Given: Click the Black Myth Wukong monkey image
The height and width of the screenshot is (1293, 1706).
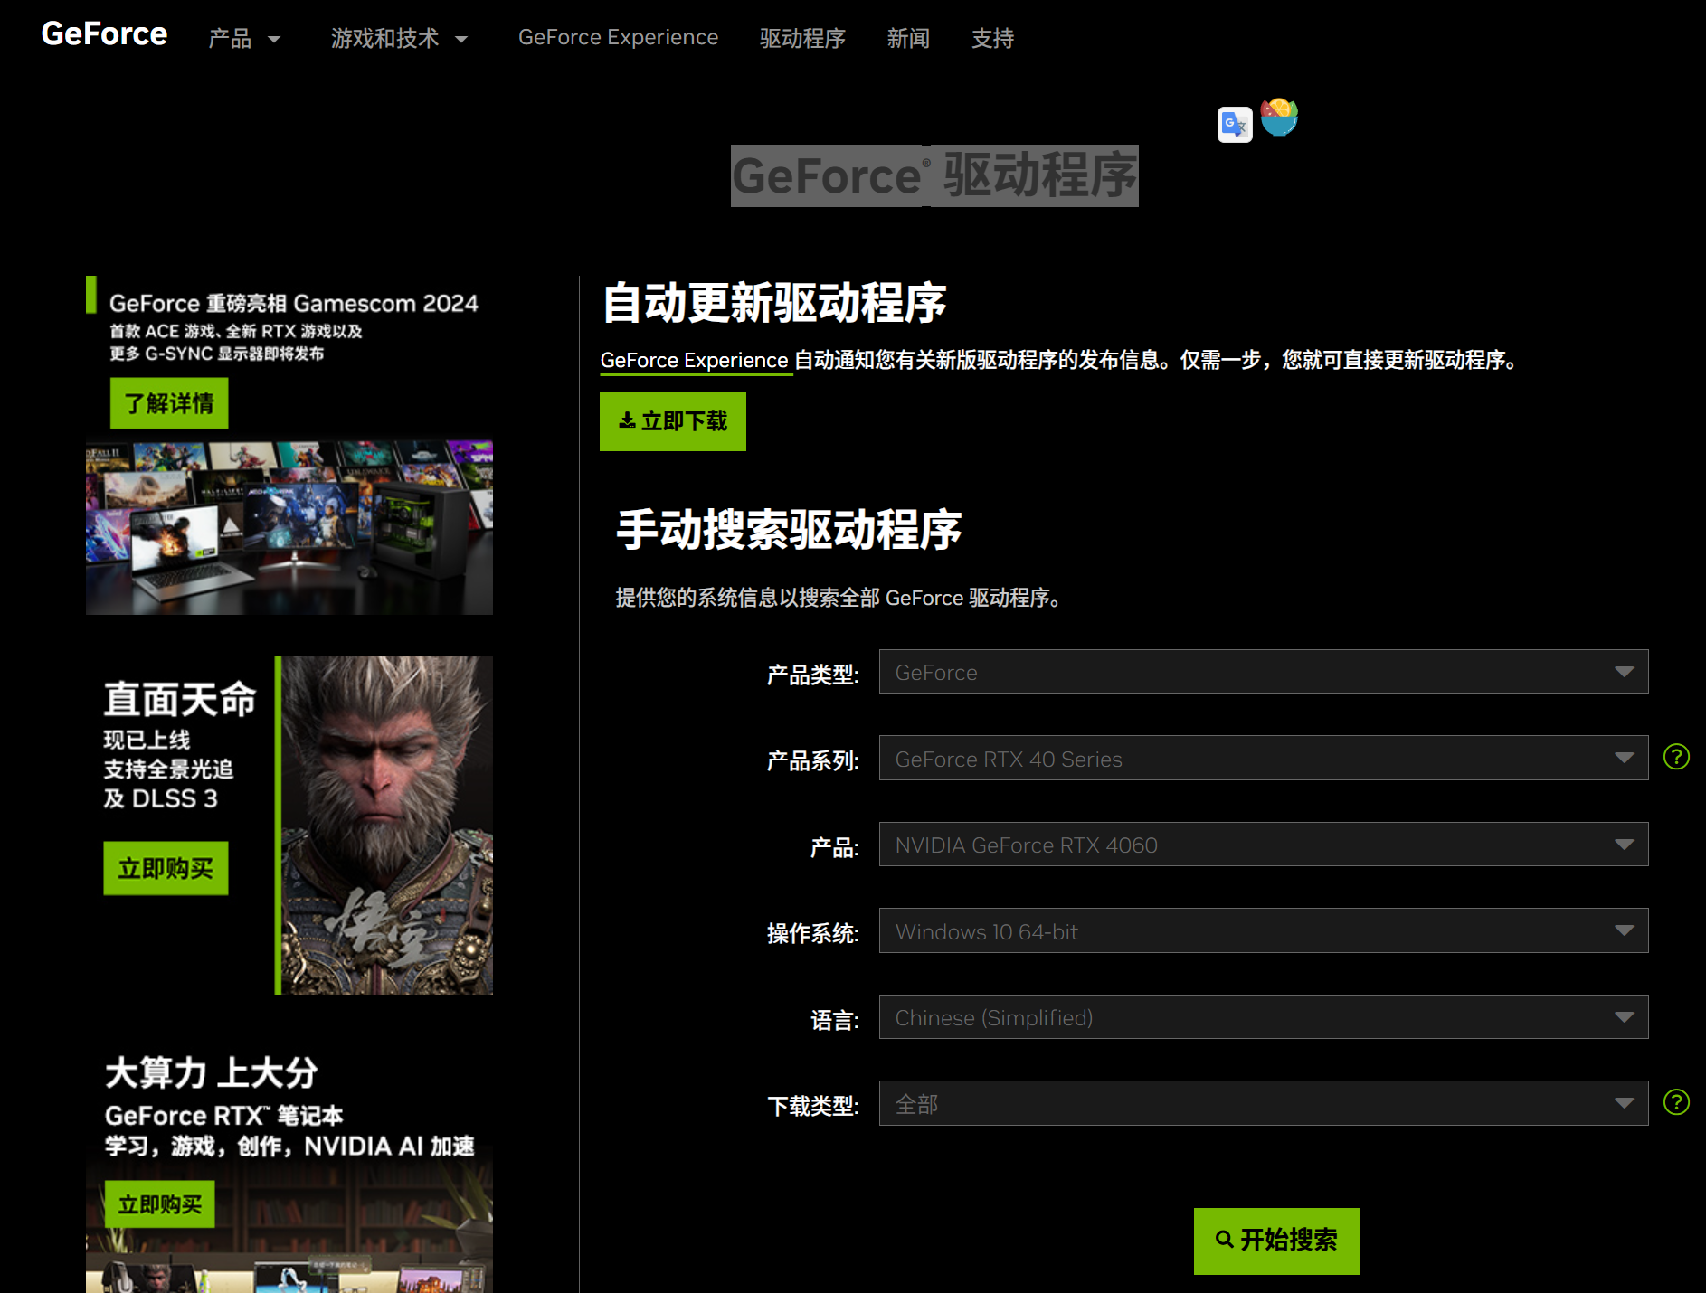Looking at the screenshot, I should pos(387,825).
